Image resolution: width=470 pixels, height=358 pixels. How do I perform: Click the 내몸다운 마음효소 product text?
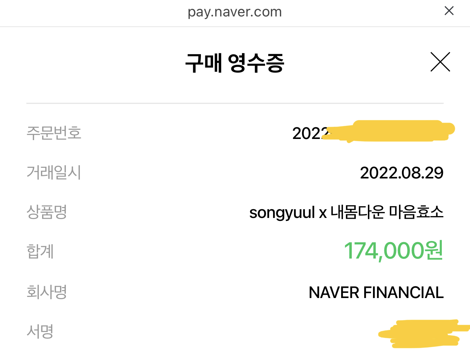[x=387, y=212]
